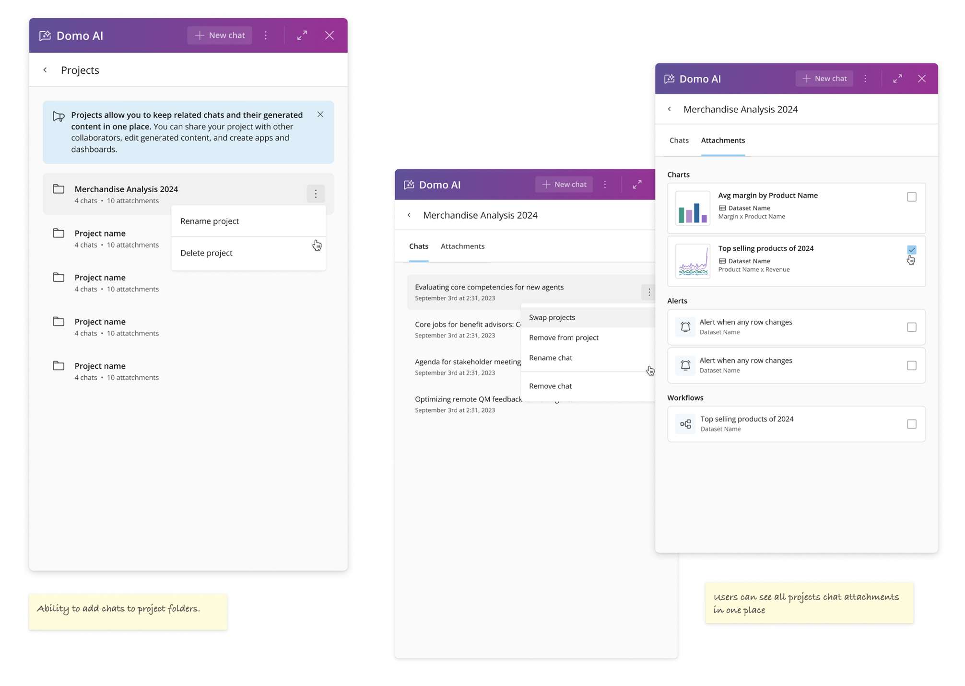
Task: Click the Domo AI logo icon in Chats panel
Action: point(409,185)
